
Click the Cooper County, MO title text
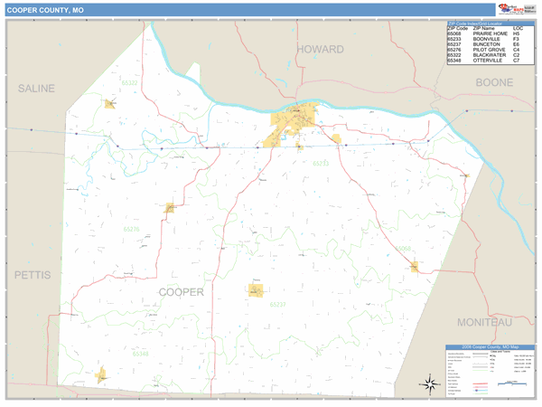[45, 9]
